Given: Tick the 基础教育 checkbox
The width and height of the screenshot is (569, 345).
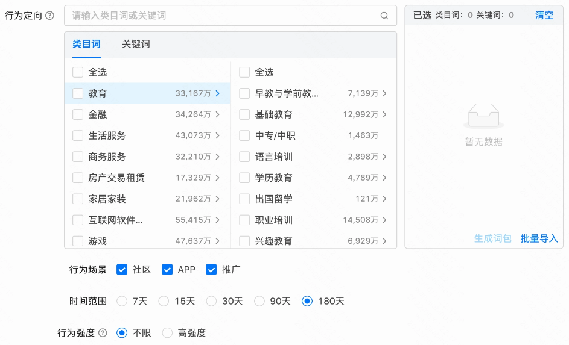Looking at the screenshot, I should [x=244, y=114].
